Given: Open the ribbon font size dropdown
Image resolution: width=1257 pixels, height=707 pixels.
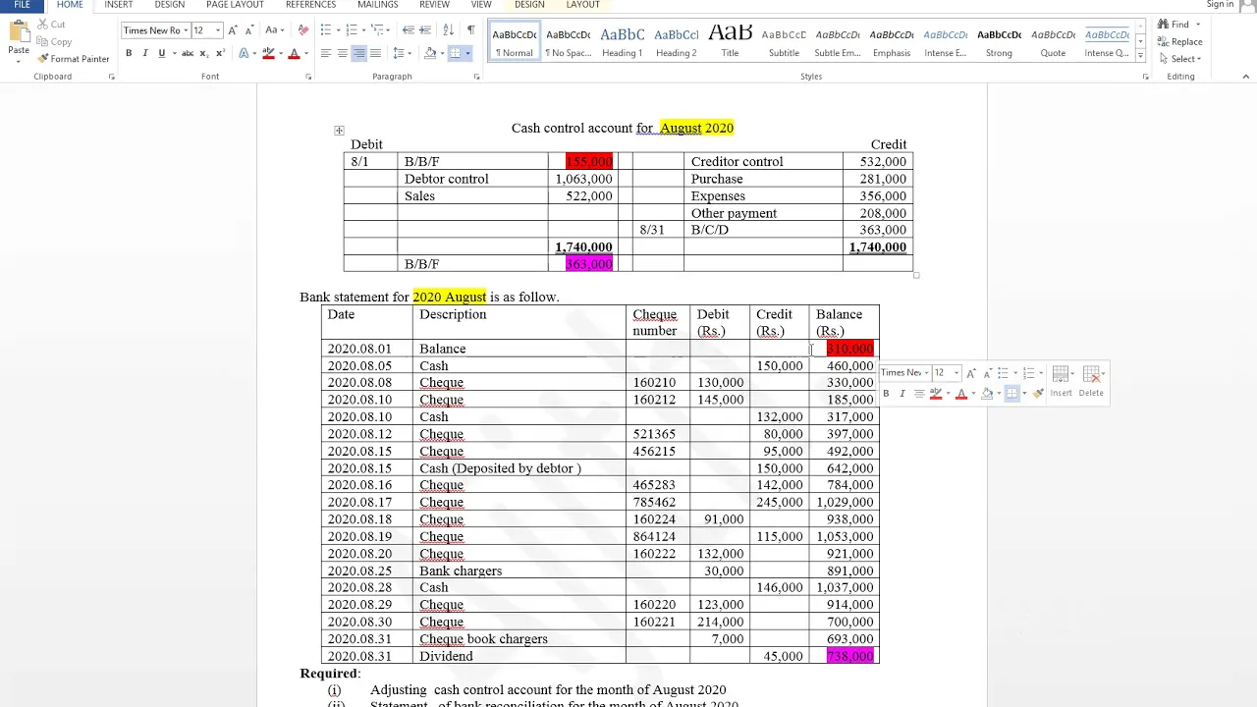Looking at the screenshot, I should tap(217, 30).
